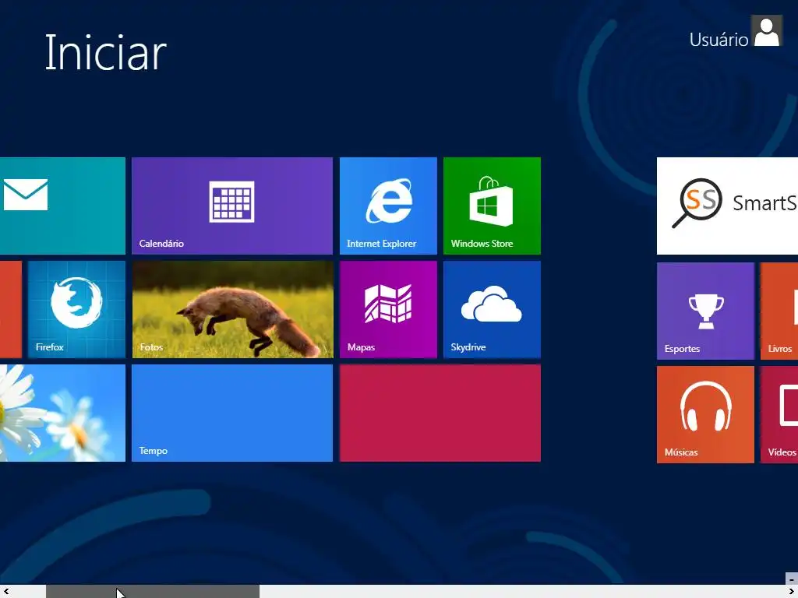Image resolution: width=798 pixels, height=598 pixels.
Task: Open the Windows Store tile
Action: click(493, 206)
